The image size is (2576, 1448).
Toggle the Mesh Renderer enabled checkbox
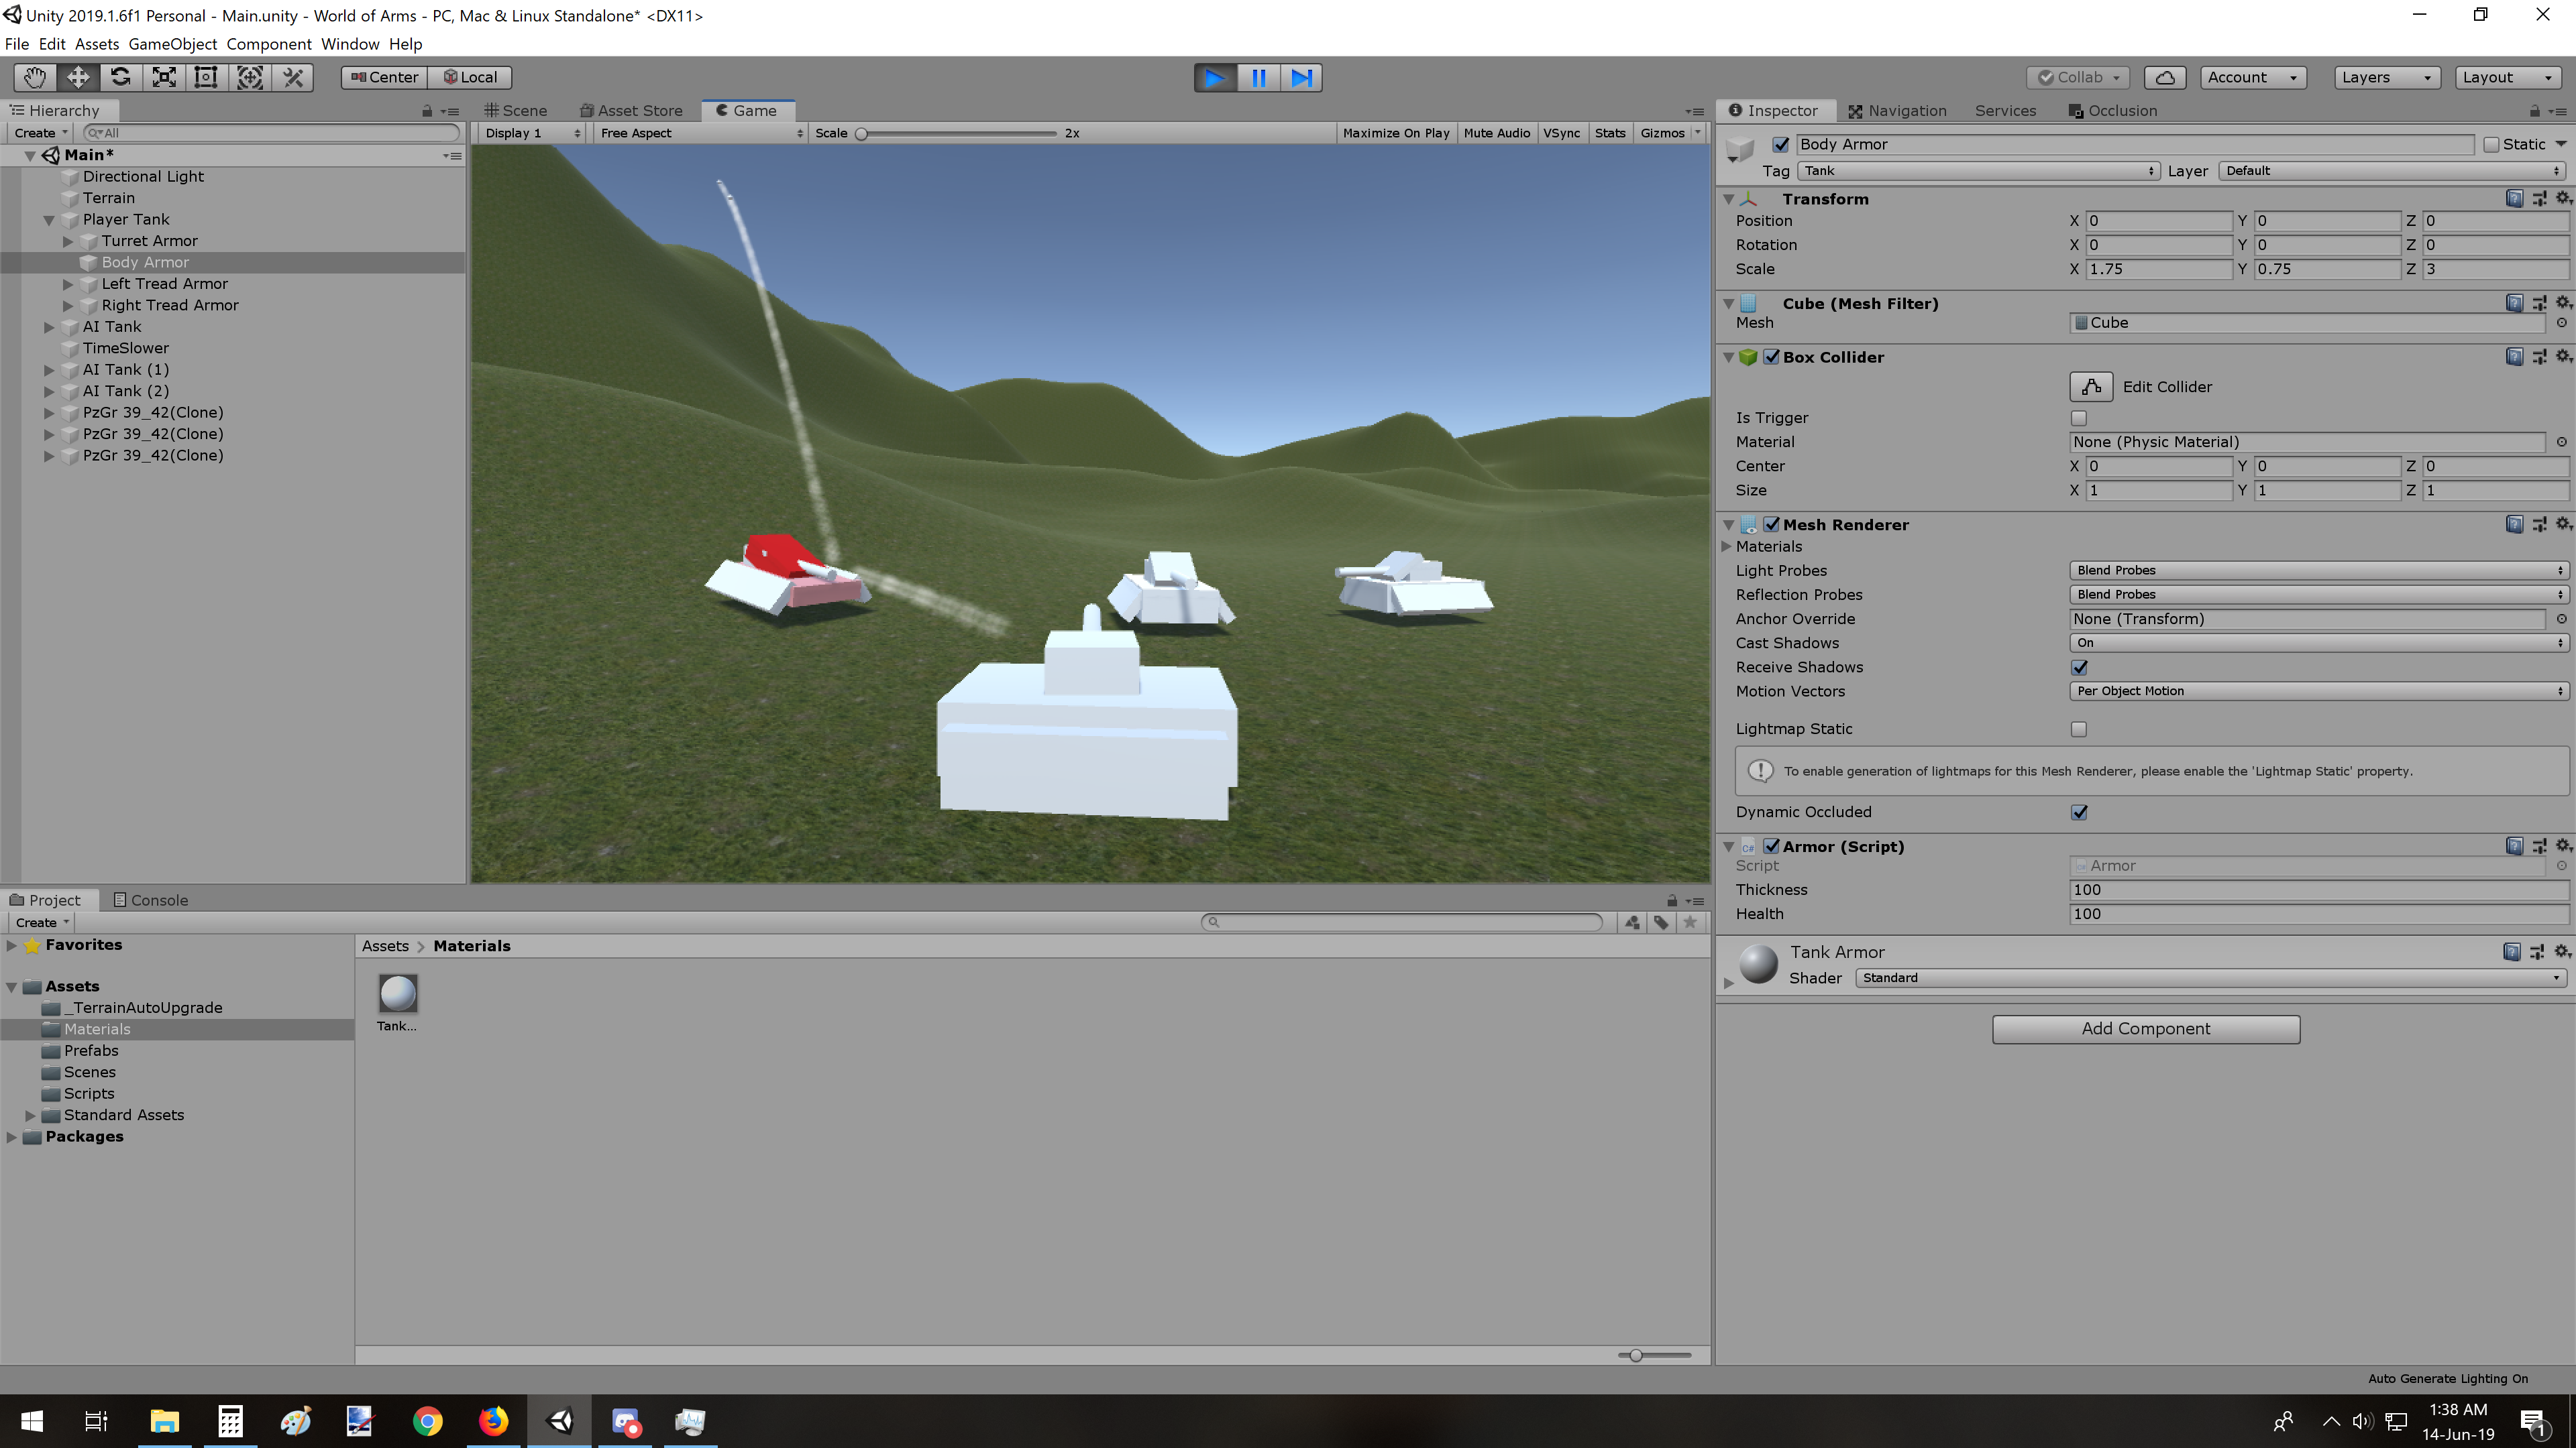pyautogui.click(x=1771, y=524)
